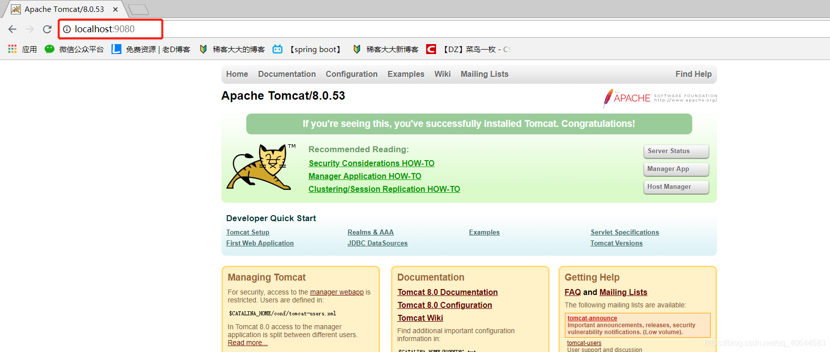Open the Realms & AAA link
The image size is (830, 352).
371,232
